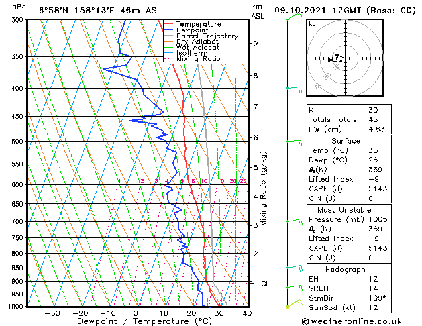The image size is (422, 326).
Task: Click the yellow wind barb at 1000 hPa
Action: 295,304
